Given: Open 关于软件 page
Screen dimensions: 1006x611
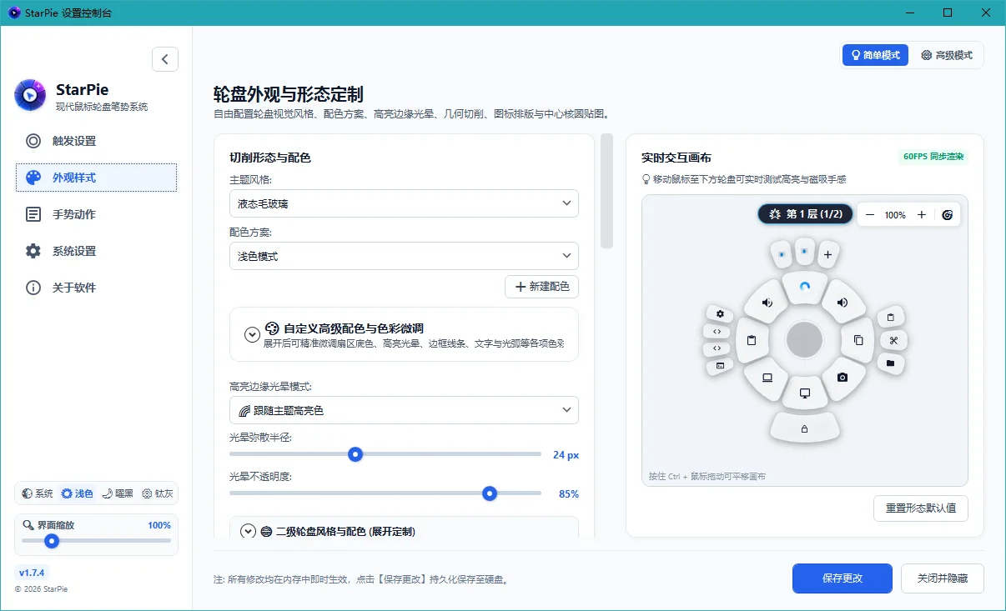Looking at the screenshot, I should 96,288.
